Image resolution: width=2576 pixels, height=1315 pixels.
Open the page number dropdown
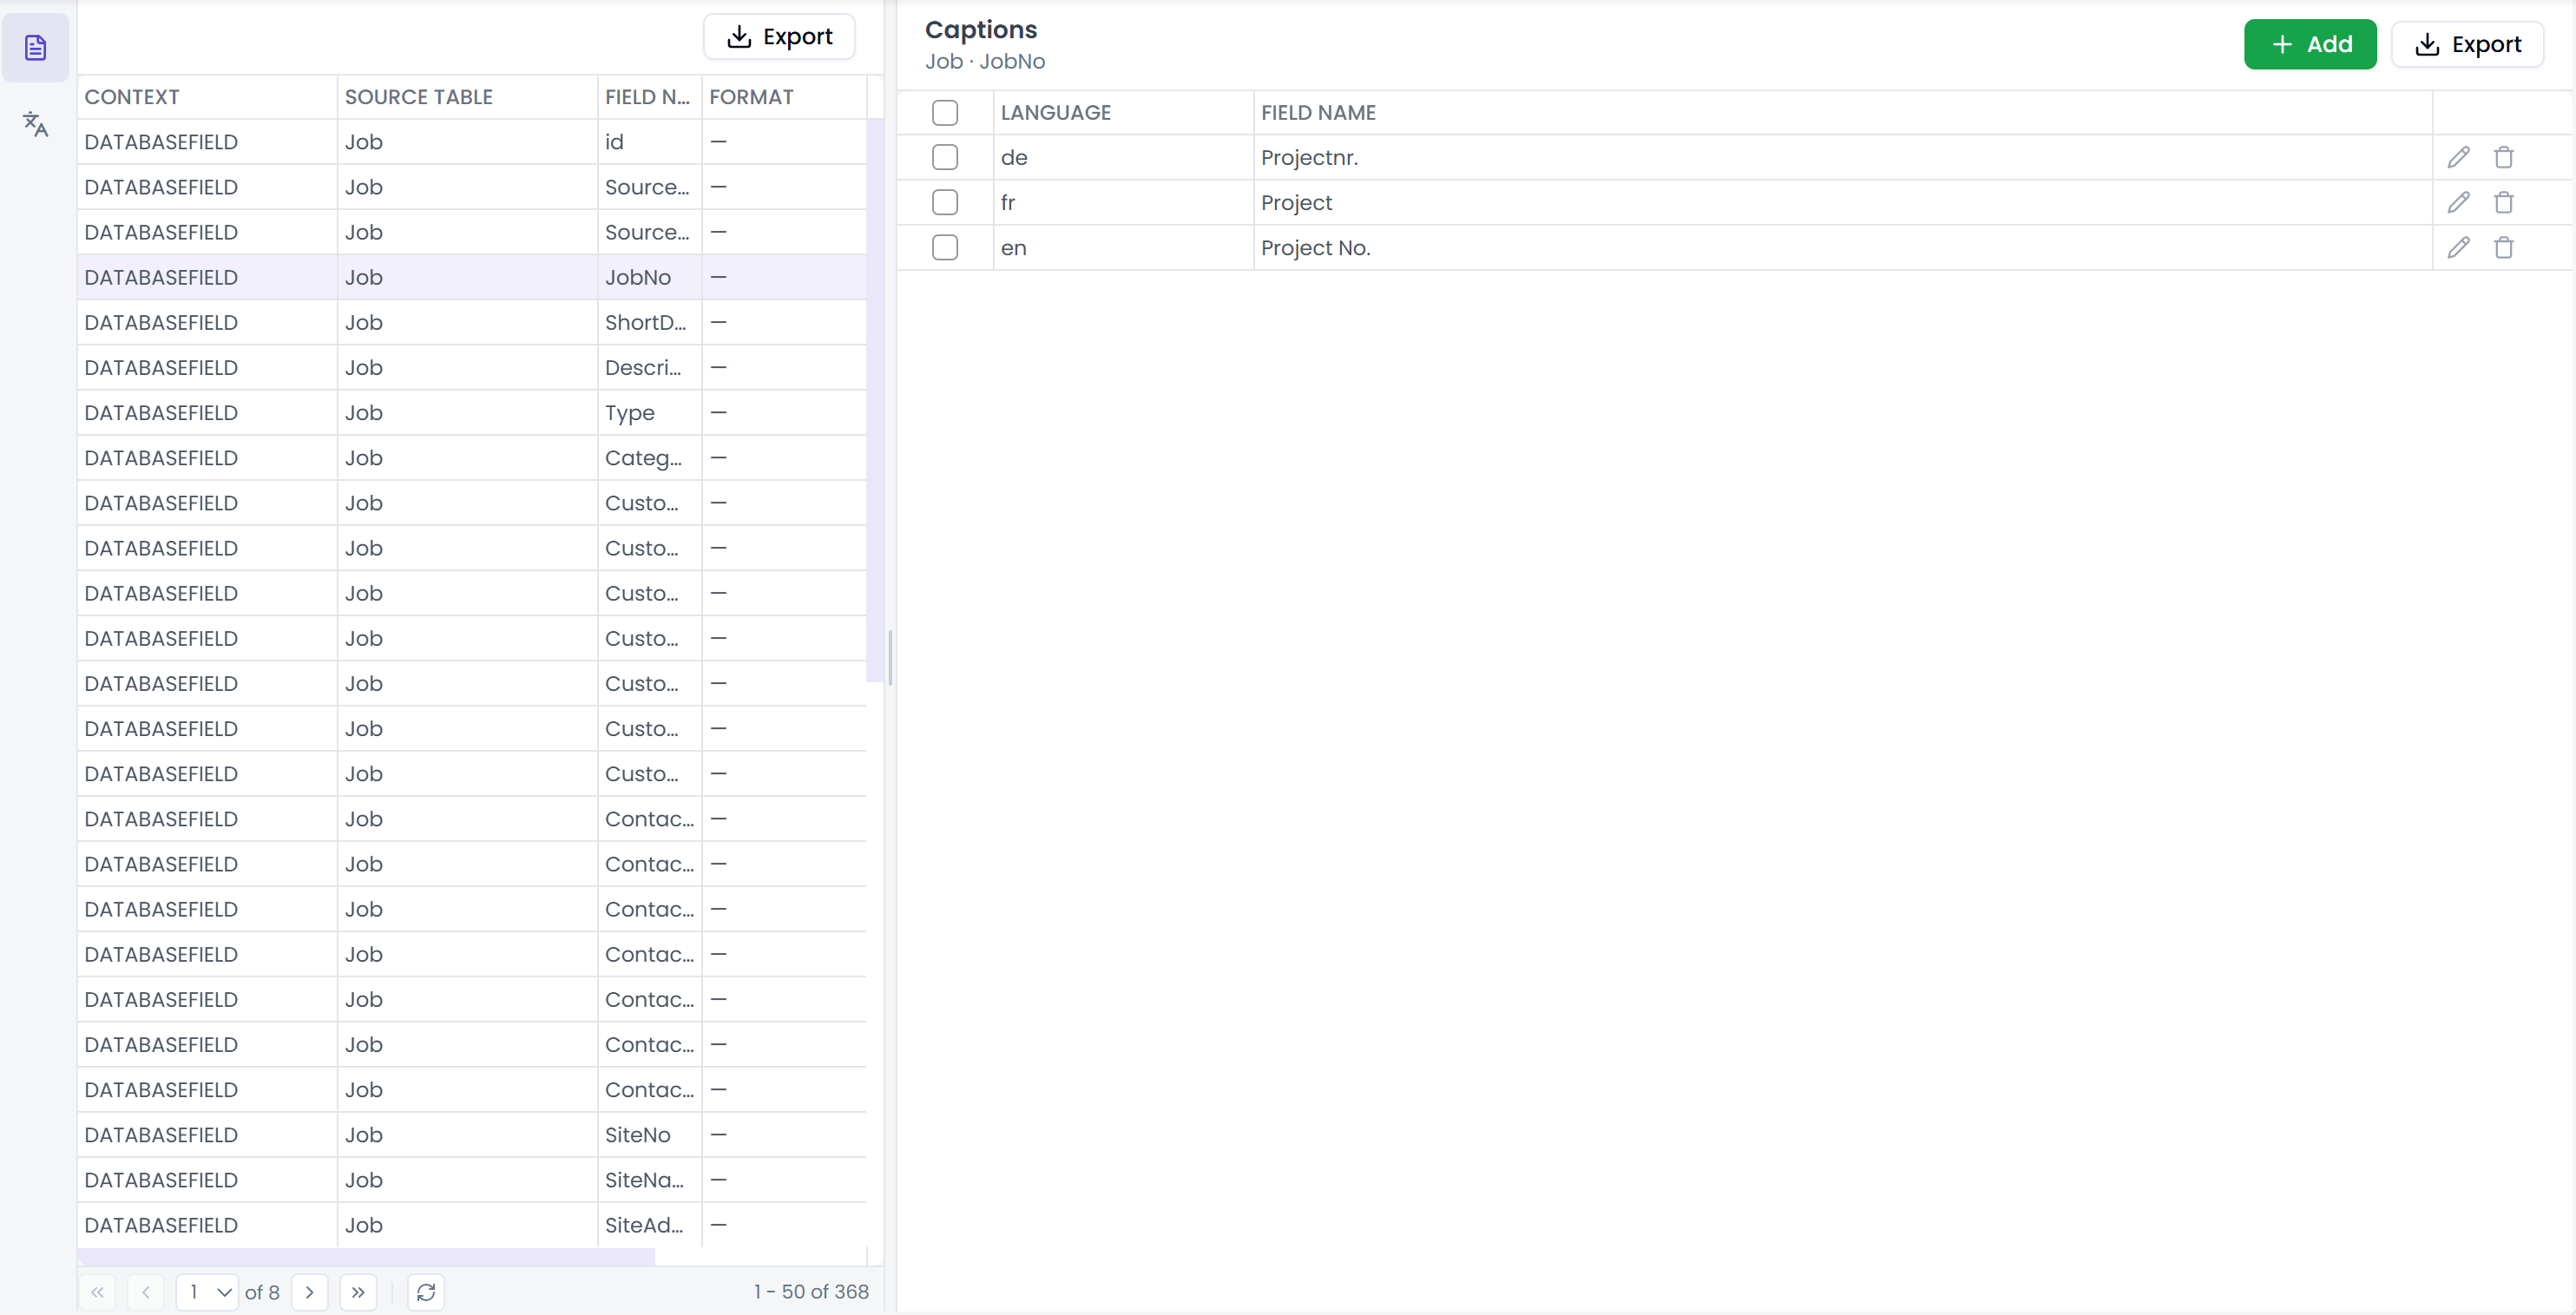(208, 1292)
